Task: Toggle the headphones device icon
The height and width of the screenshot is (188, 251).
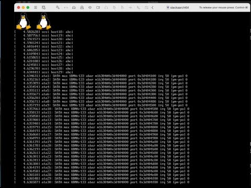Action: (106, 7)
